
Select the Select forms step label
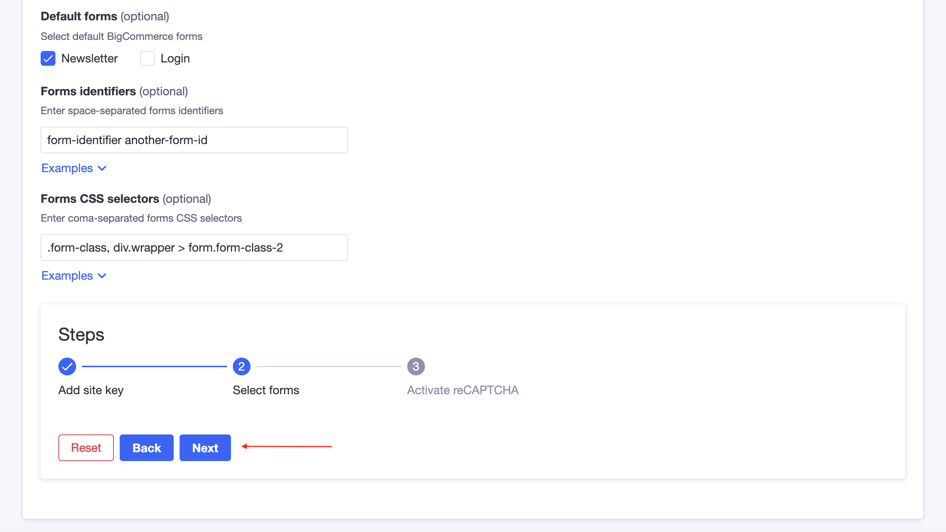pos(266,390)
